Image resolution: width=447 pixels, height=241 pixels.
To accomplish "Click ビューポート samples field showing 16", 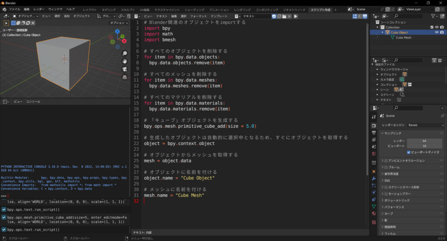I will (424, 146).
